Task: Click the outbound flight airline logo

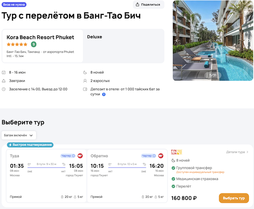Action: pos(80,156)
